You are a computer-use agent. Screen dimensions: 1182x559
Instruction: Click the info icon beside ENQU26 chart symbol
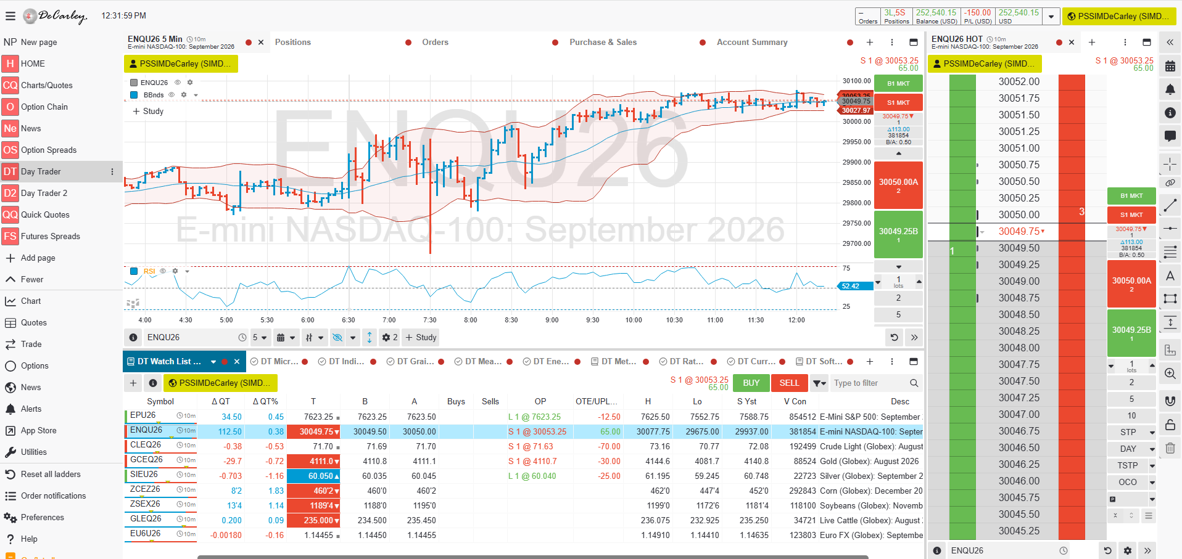click(133, 338)
